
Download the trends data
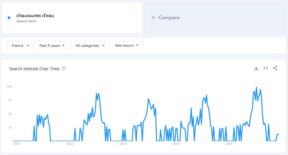pyautogui.click(x=256, y=68)
